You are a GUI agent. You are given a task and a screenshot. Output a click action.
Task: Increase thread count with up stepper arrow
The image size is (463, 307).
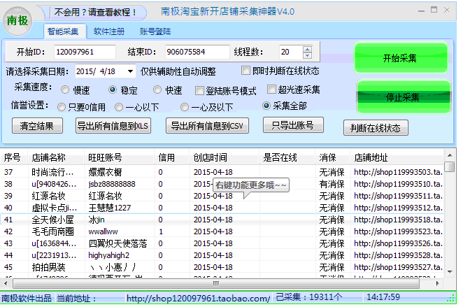pyautogui.click(x=308, y=49)
